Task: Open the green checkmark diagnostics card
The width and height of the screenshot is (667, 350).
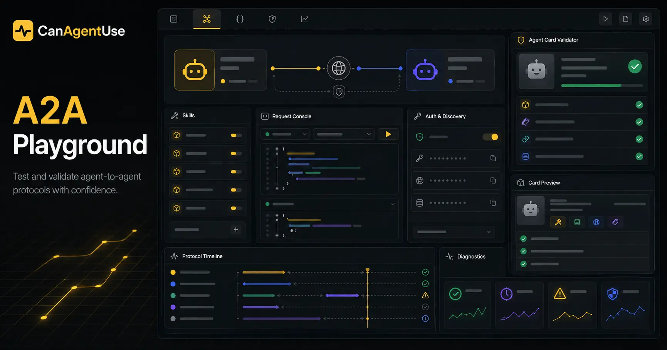Action: 467,305
